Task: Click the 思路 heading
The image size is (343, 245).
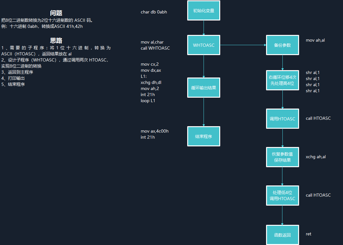Action: 56,40
